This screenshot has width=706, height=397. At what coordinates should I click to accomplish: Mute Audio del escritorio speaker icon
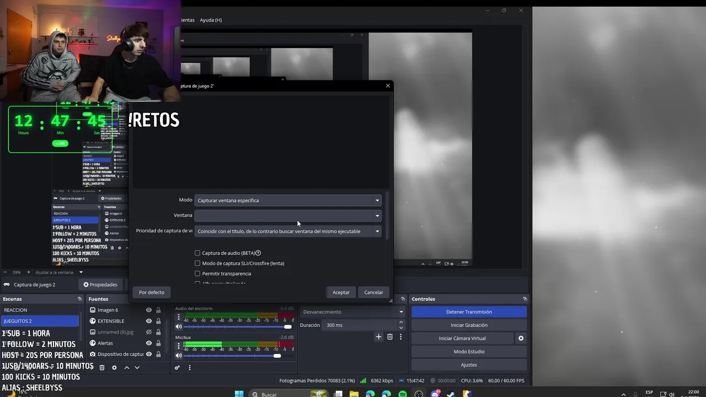click(x=178, y=326)
